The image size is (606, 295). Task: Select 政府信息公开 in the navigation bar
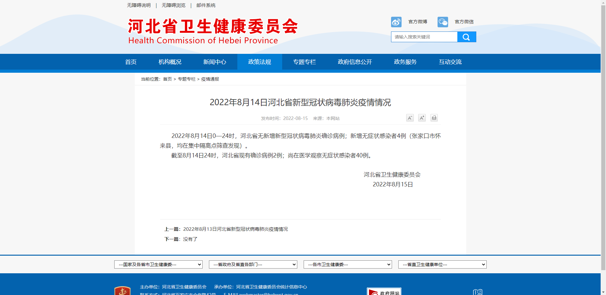coord(355,62)
